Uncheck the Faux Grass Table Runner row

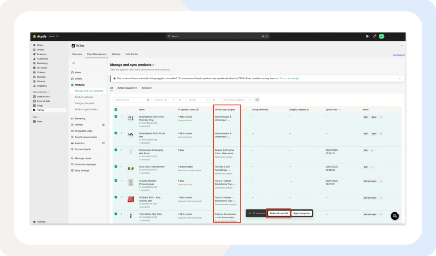click(x=116, y=166)
